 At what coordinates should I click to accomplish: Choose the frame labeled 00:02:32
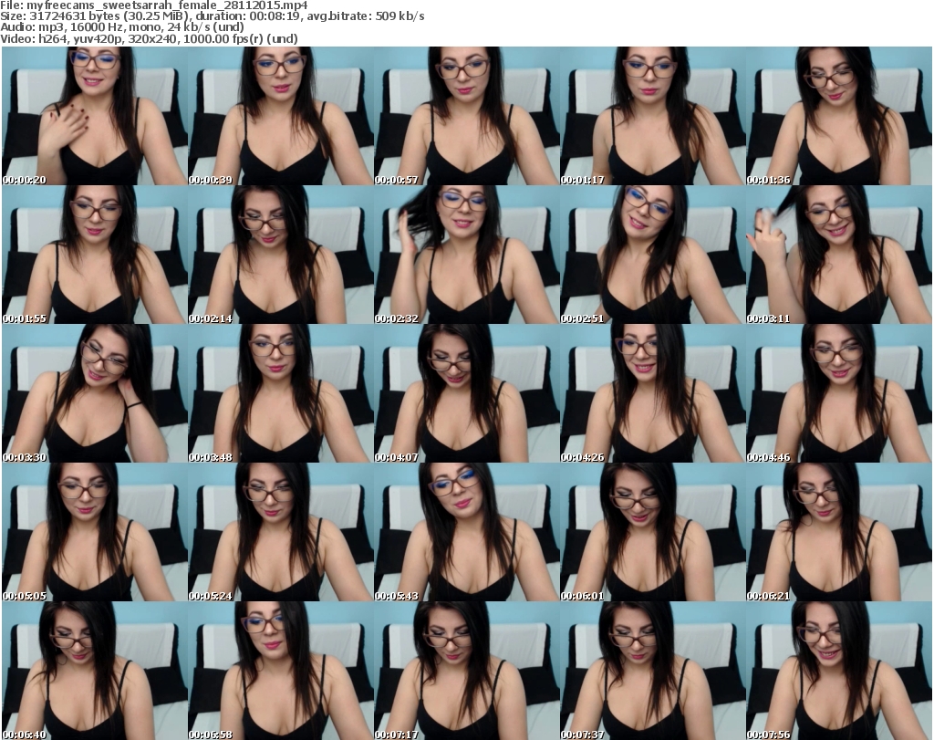click(x=466, y=255)
